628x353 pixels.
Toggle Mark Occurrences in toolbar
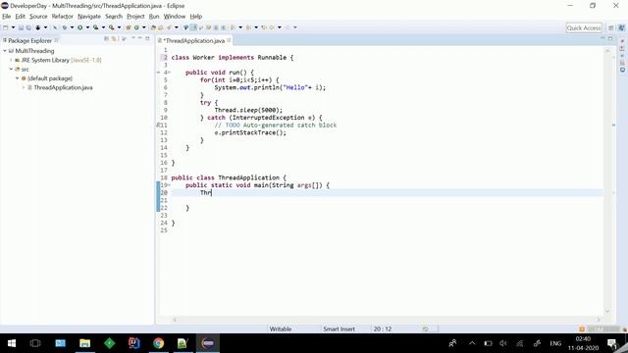[x=185, y=27]
